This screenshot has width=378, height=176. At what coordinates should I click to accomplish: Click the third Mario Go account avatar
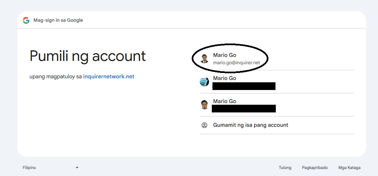point(204,105)
